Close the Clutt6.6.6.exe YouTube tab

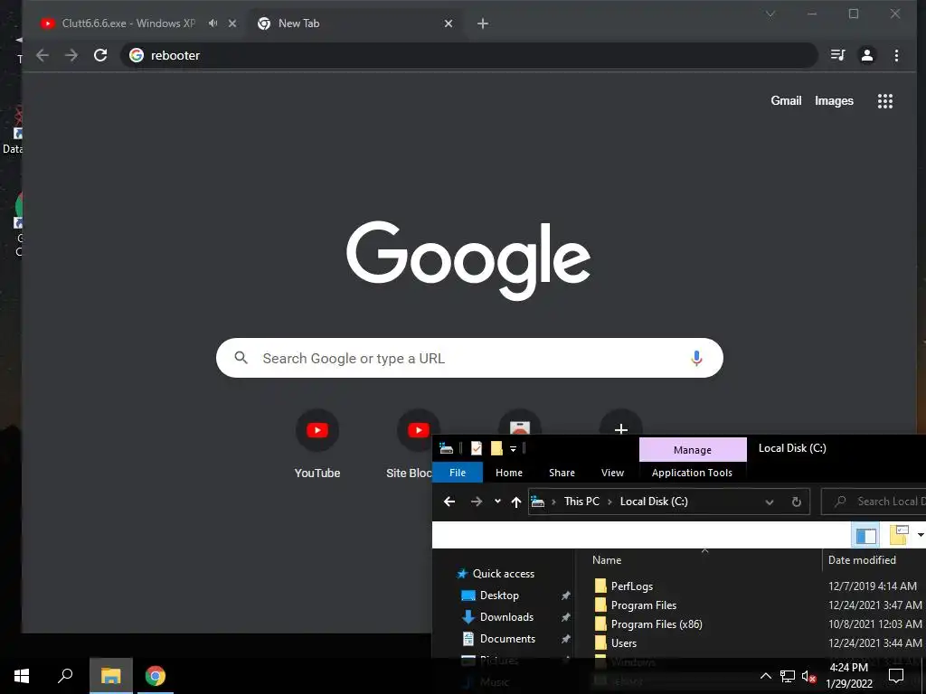click(x=232, y=23)
